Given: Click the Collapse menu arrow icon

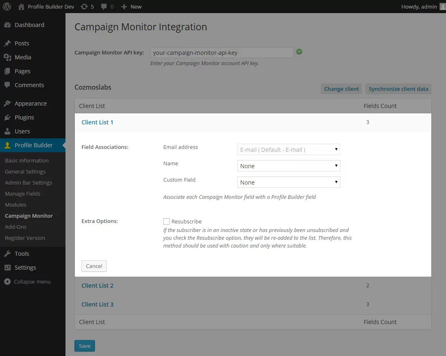Looking at the screenshot, I should tap(7, 282).
